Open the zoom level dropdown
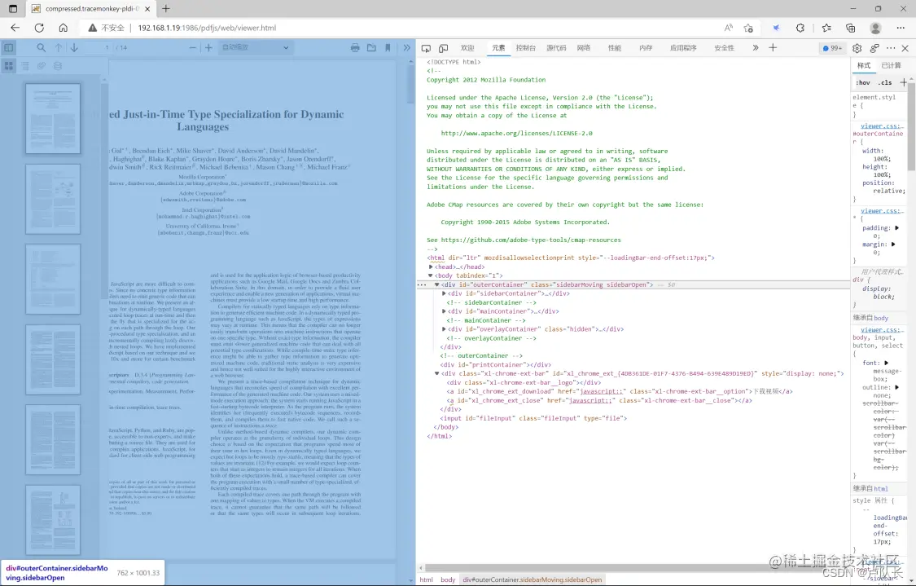Image resolution: width=916 pixels, height=586 pixels. click(256, 47)
